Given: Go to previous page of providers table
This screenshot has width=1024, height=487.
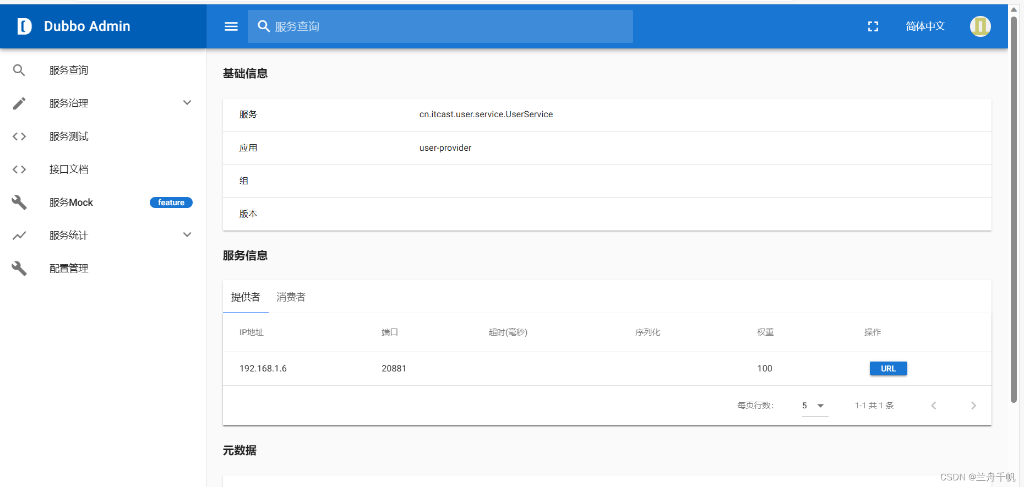Looking at the screenshot, I should pos(934,406).
